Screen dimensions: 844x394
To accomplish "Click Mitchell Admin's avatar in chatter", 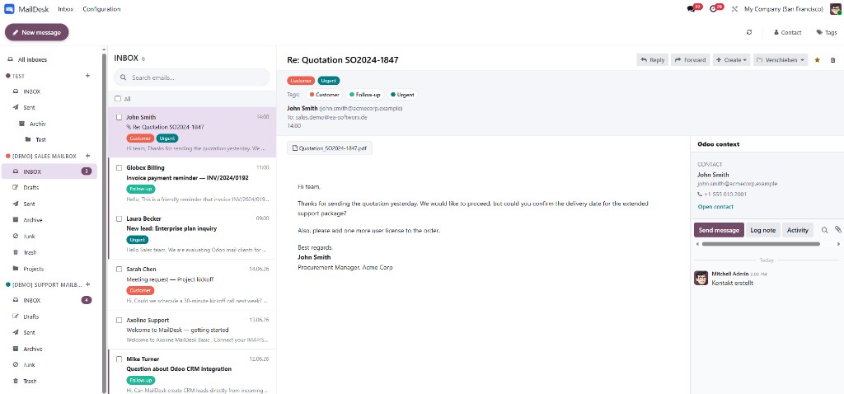I will coord(701,278).
